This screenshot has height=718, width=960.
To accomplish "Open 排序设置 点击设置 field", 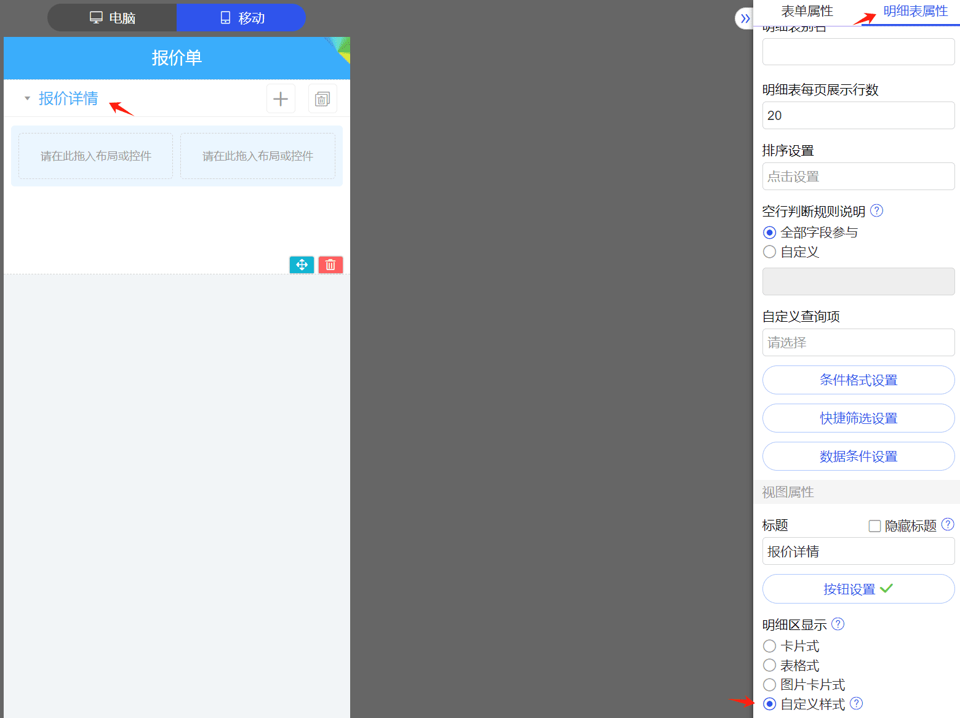I will 858,177.
